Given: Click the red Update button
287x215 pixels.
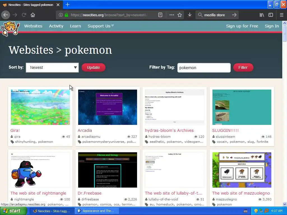Looking at the screenshot, I should tap(93, 67).
